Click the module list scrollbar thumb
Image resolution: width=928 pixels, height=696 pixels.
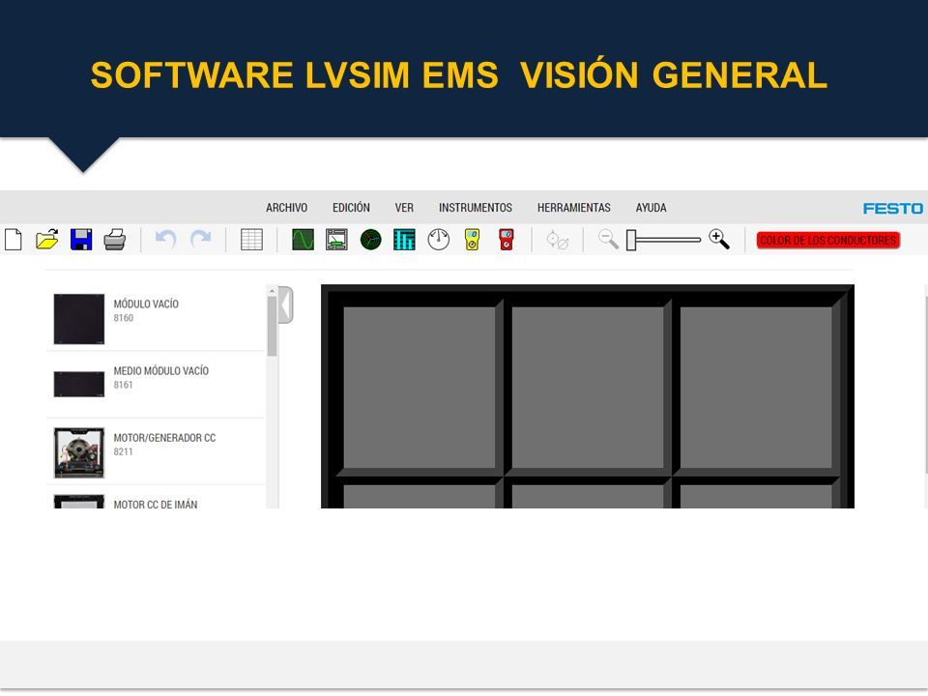pyautogui.click(x=273, y=326)
